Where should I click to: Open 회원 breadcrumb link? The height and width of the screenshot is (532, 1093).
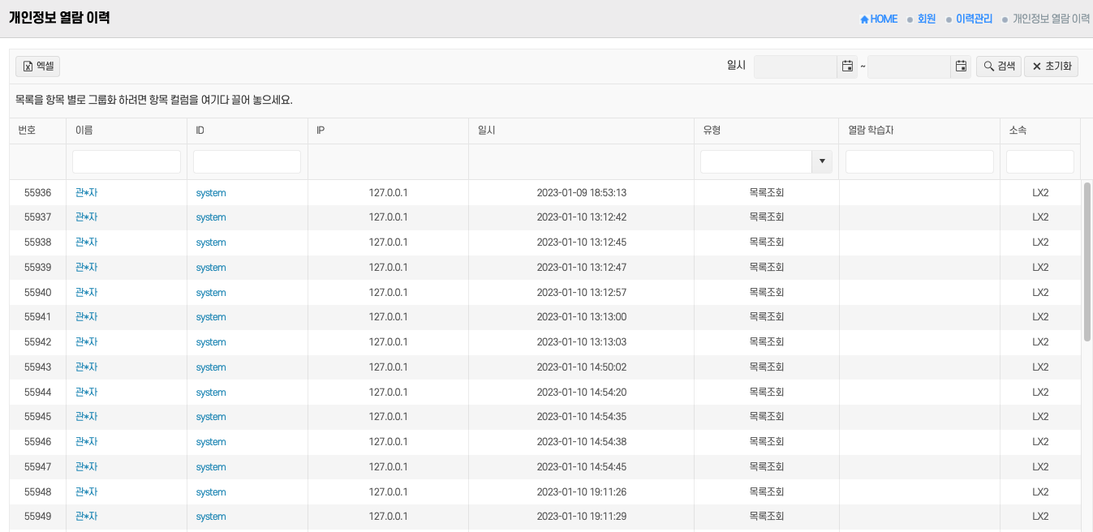coord(927,19)
